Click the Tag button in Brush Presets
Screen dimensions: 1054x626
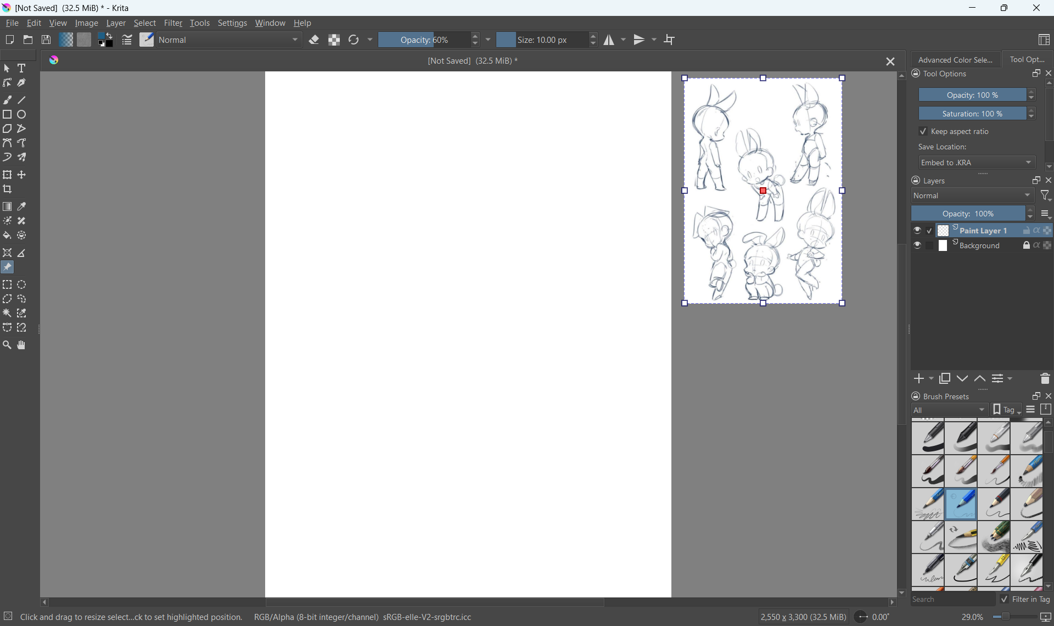[x=1007, y=410]
